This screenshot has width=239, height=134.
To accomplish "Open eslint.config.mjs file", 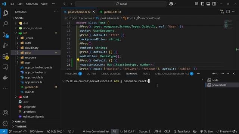I will coord(33,117).
